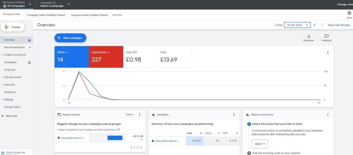Click the New campaign button
353x155 pixels.
tap(70, 38)
